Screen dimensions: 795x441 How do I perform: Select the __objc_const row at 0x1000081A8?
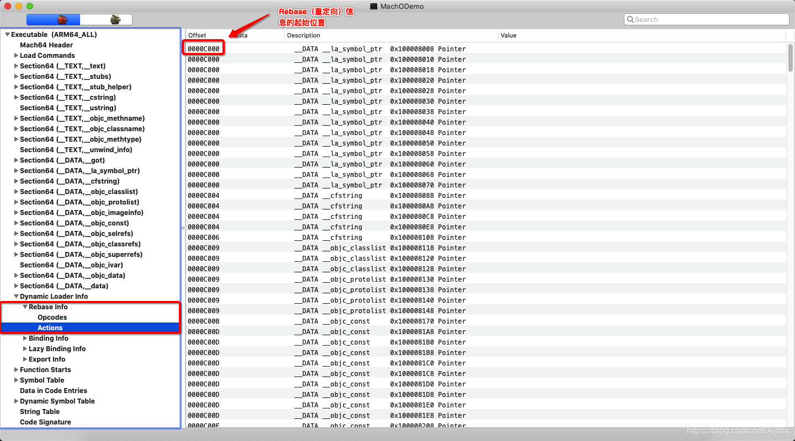click(486, 332)
